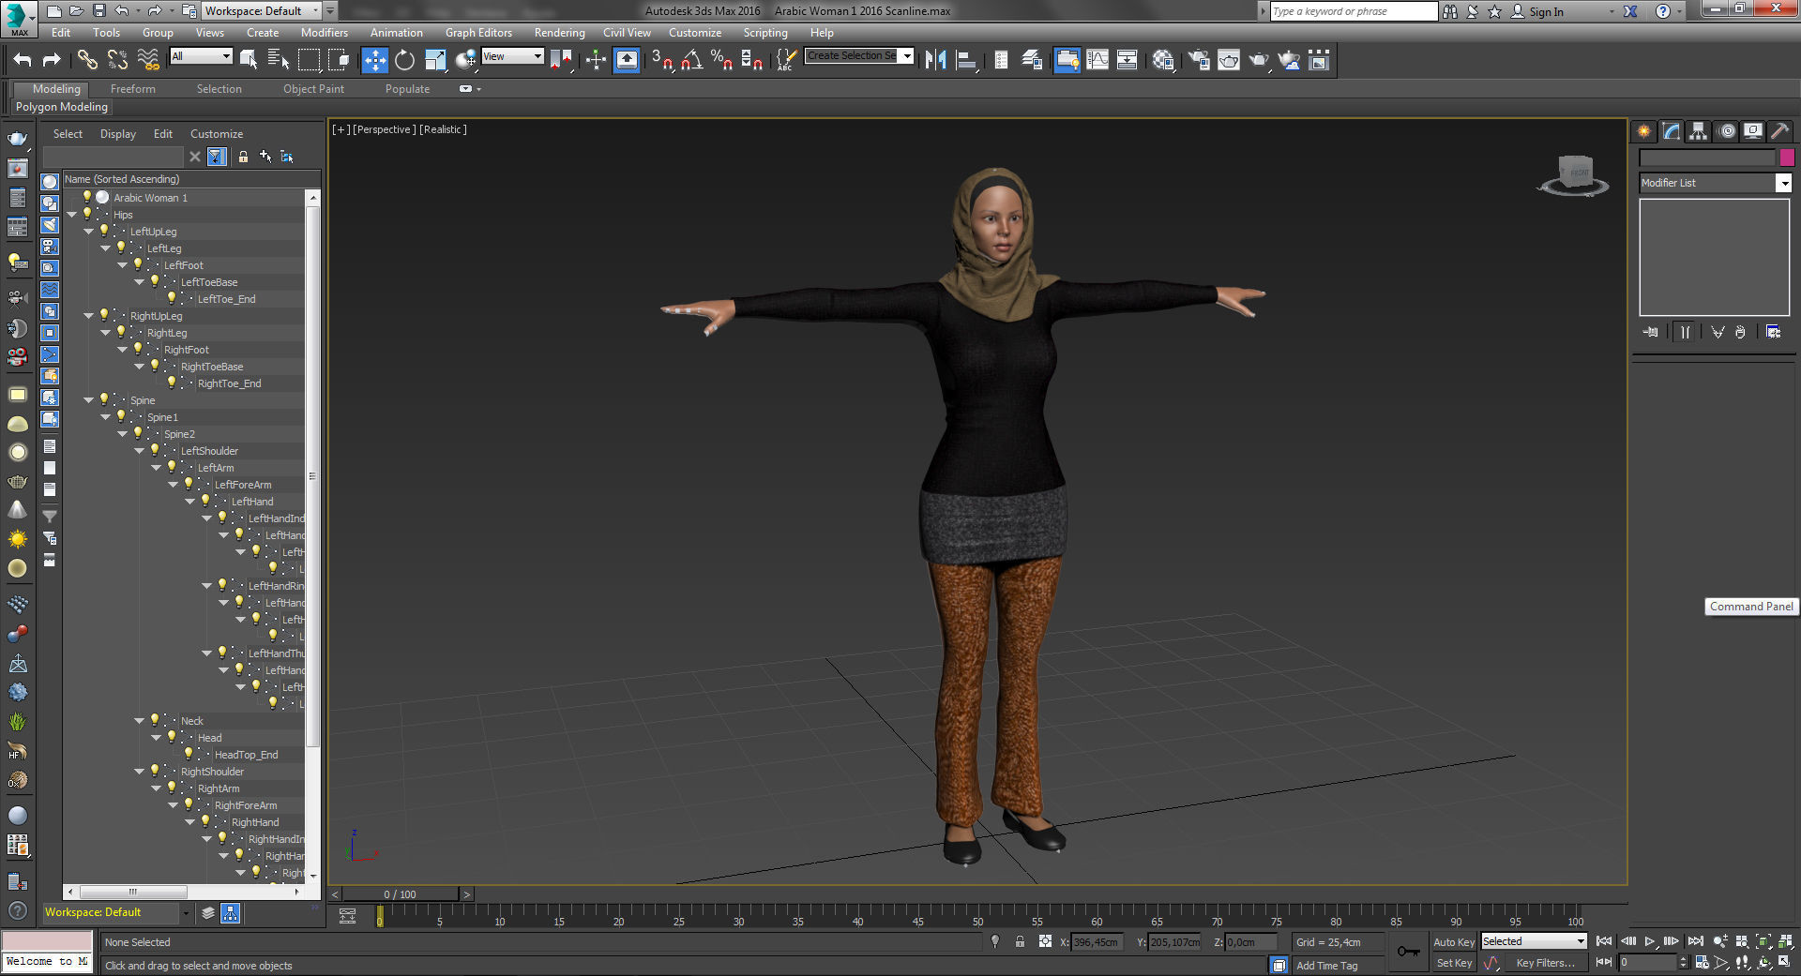Toggle Window/Crossing selection mode
1801x976 pixels.
(339, 60)
